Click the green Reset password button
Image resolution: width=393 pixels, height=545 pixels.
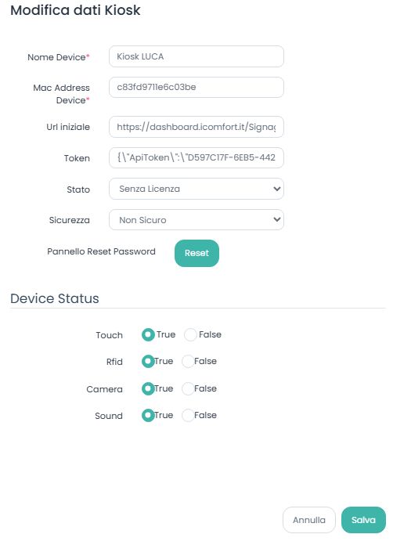pyautogui.click(x=196, y=253)
